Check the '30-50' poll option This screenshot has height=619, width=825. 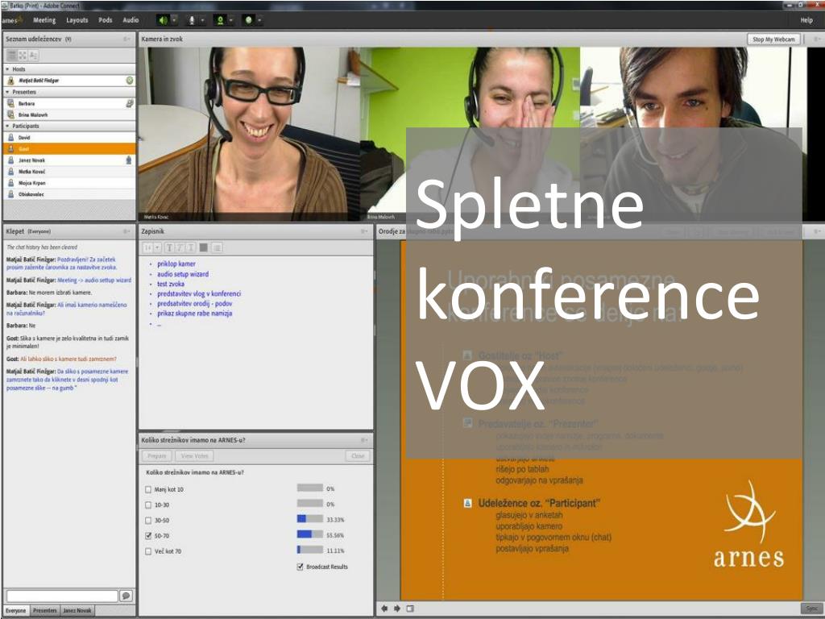click(148, 521)
